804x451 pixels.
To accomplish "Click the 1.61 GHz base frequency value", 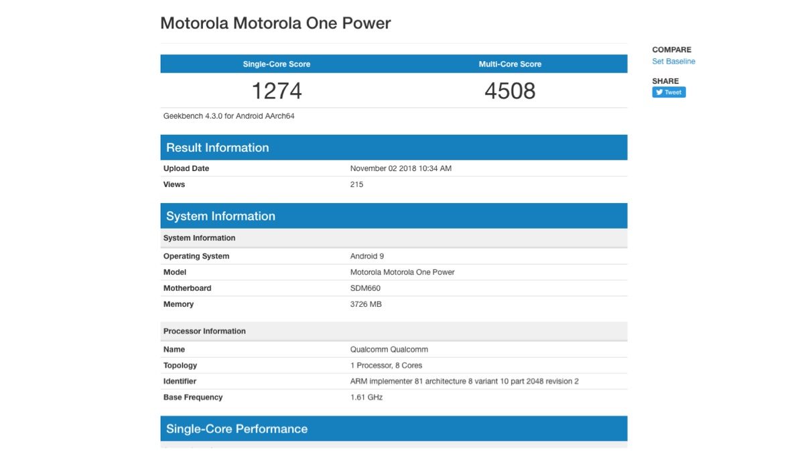I will [x=366, y=398].
